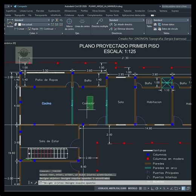
Task: Click the large Acotar dimension tool
Action: click(10, 23)
